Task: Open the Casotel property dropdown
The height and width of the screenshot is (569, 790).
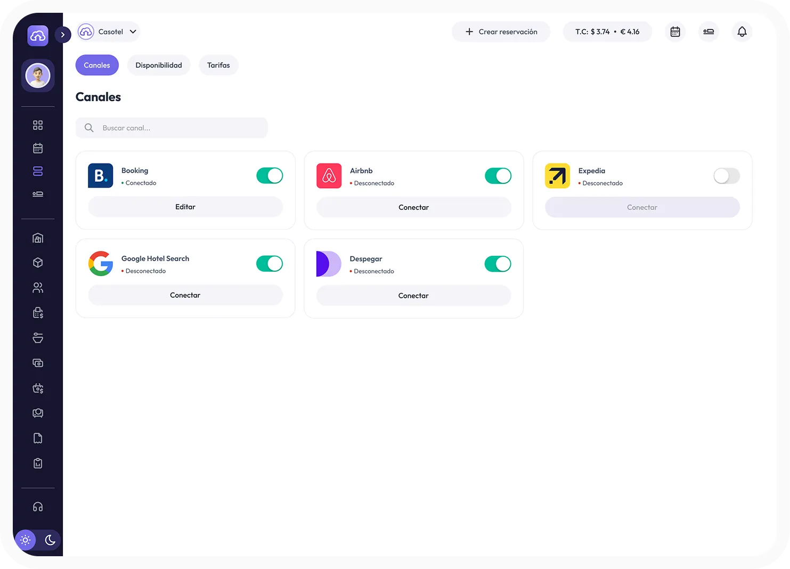Action: click(x=109, y=32)
